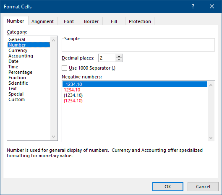Viewport: 222px width, 195px height.
Task: Enable Use 1000 Separator checkbox
Action: pos(65,68)
